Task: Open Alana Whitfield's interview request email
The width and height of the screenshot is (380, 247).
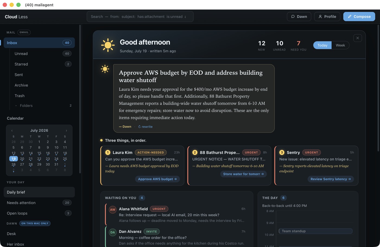Action: click(x=176, y=214)
